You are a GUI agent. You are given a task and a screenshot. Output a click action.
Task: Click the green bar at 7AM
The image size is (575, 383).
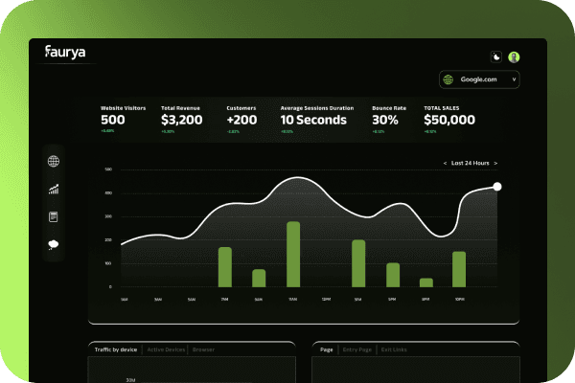(x=225, y=267)
